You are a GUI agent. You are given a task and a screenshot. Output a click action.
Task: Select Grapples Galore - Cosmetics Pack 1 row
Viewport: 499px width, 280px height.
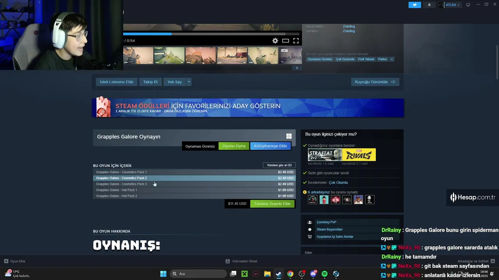point(194,172)
